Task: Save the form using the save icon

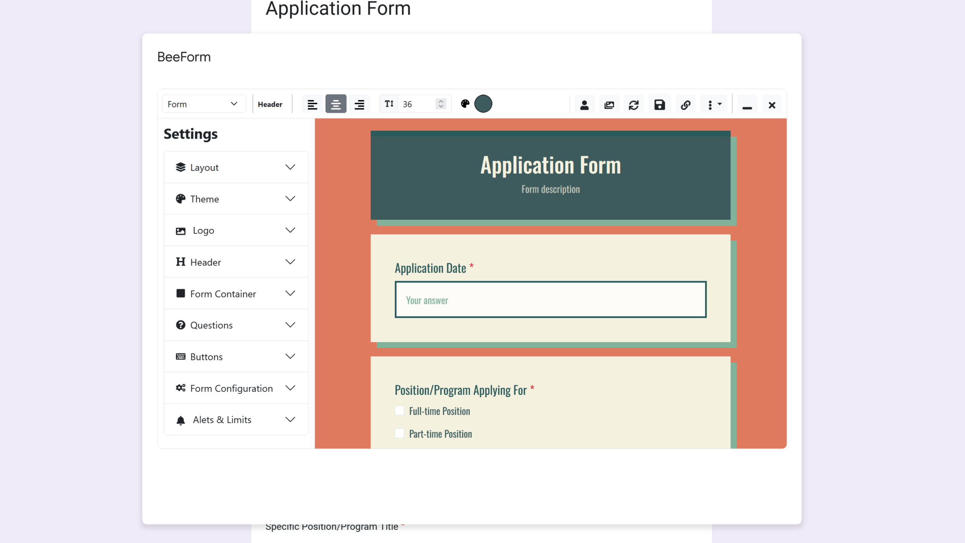Action: click(659, 104)
